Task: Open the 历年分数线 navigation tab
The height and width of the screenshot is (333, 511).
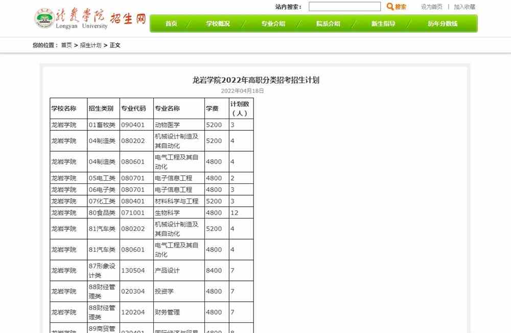Action: tap(443, 23)
